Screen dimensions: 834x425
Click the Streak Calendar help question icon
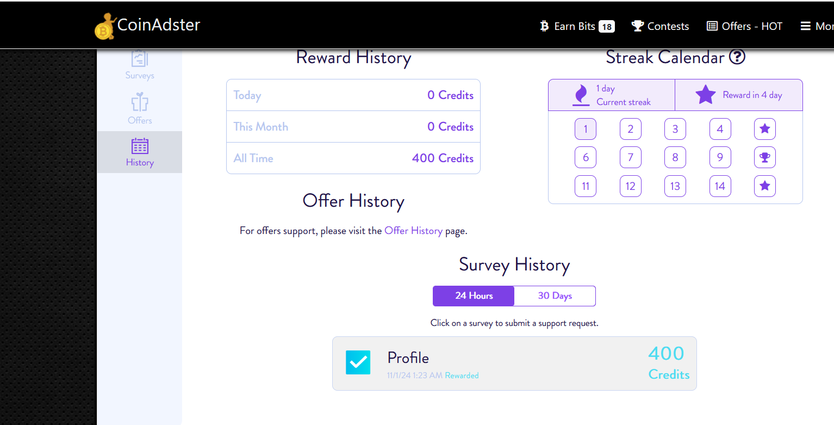(x=737, y=57)
